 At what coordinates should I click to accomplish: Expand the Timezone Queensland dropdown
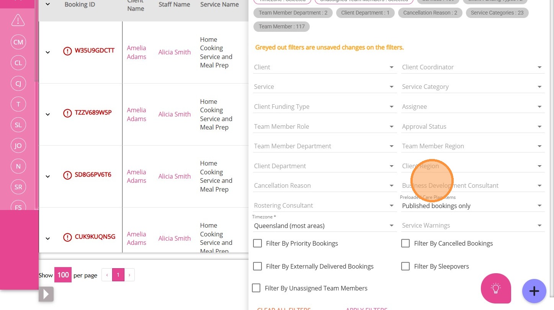tap(324, 226)
